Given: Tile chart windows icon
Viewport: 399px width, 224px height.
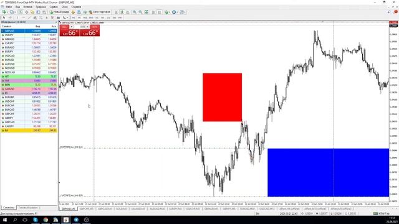Looking at the screenshot, I should coord(147,12).
